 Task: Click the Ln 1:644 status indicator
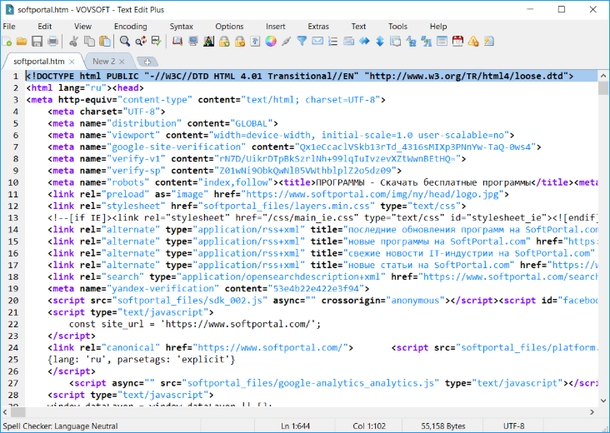pos(295,426)
